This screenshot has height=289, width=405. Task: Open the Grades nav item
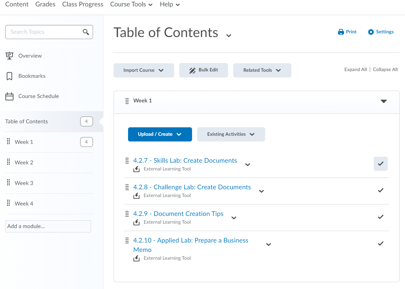pos(45,4)
